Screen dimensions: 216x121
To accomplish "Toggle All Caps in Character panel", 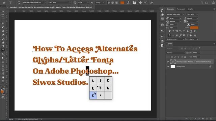I will point(177,31).
